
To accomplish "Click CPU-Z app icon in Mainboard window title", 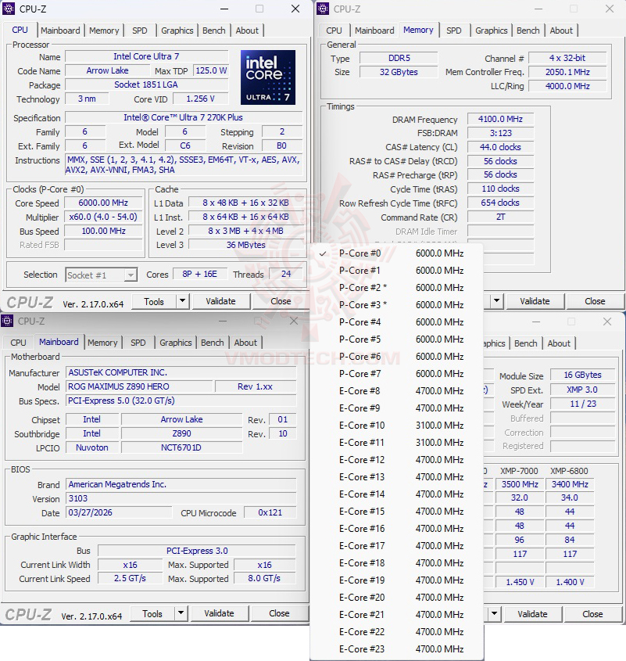I will pos(7,321).
